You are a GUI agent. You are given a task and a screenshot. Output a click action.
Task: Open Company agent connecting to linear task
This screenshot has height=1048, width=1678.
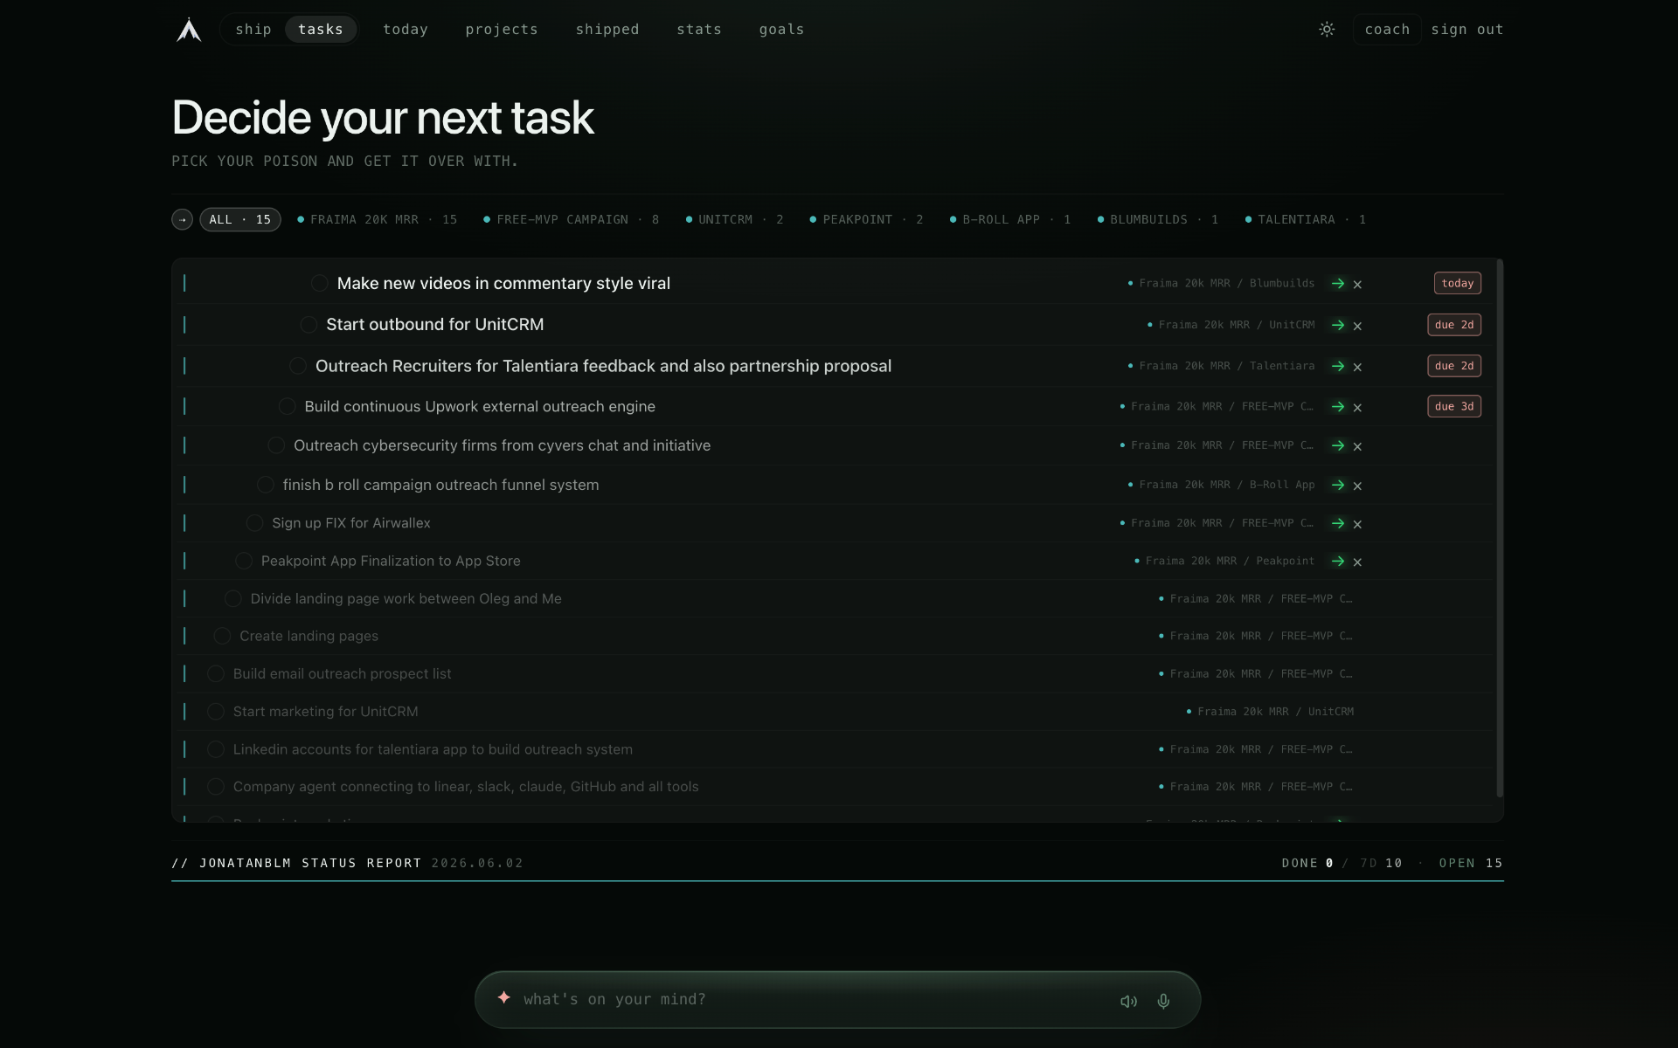[x=466, y=787]
